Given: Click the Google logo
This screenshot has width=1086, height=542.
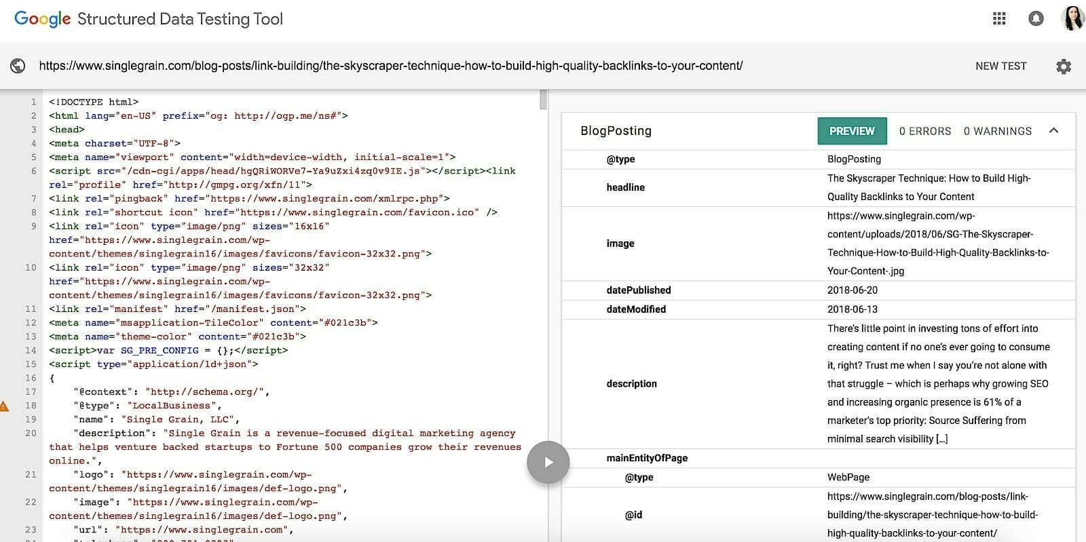Looking at the screenshot, I should [x=42, y=19].
